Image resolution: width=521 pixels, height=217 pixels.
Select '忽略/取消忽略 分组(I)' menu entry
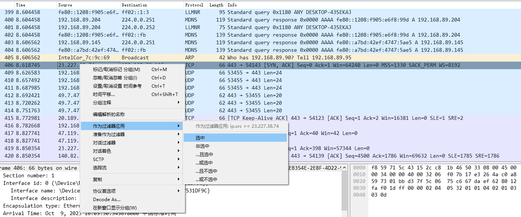(x=115, y=78)
